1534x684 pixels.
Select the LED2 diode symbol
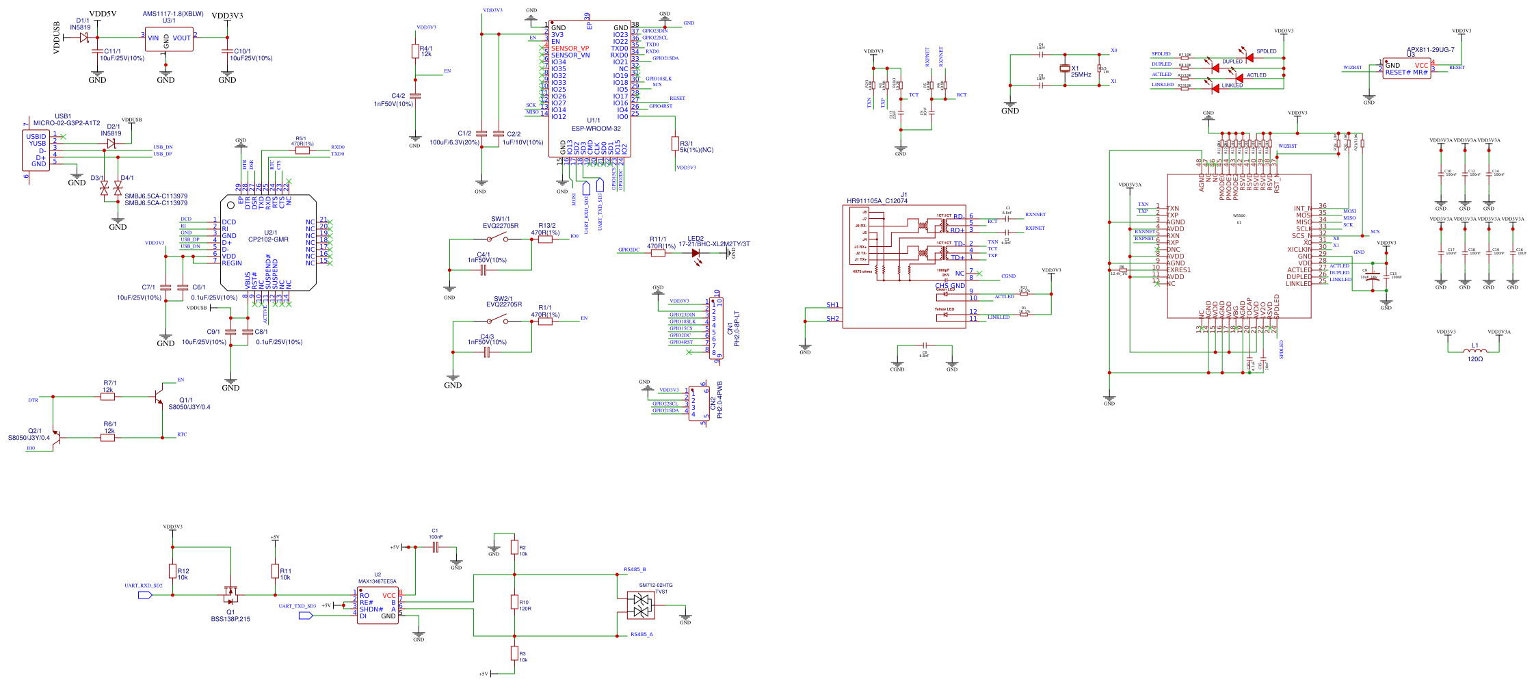tap(697, 252)
